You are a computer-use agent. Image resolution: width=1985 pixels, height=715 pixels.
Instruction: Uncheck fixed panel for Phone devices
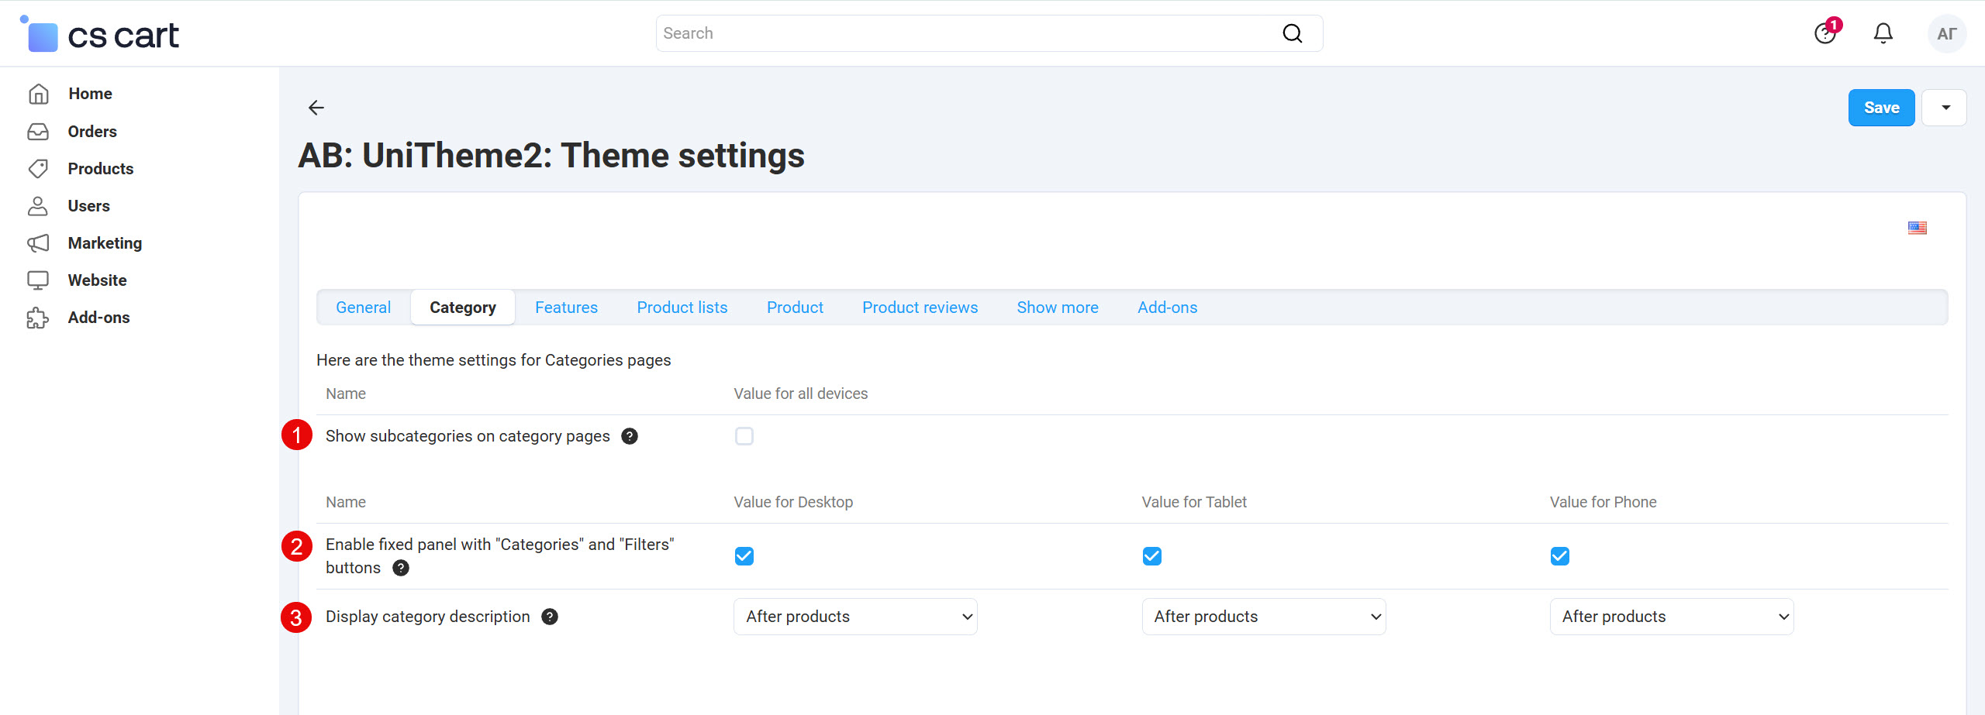[1559, 555]
